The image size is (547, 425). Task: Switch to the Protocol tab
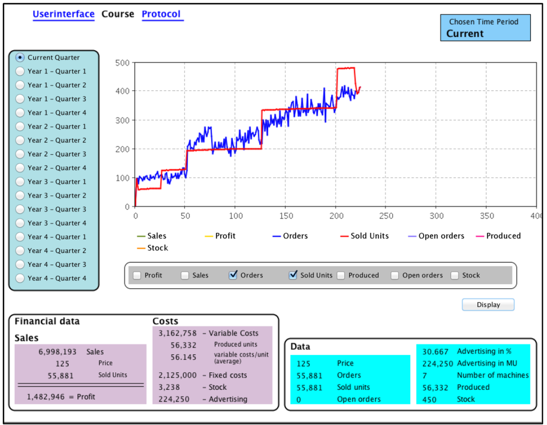click(161, 14)
